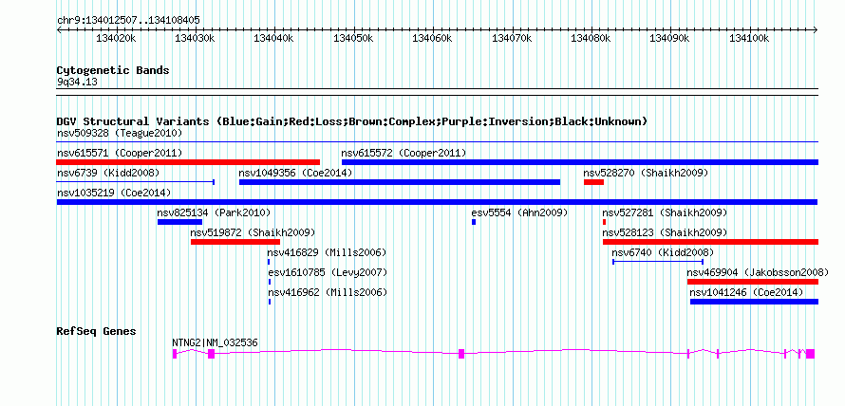Open the nsv469904 (Jakobsson2008) label
This screenshot has width=845, height=406.
click(758, 272)
